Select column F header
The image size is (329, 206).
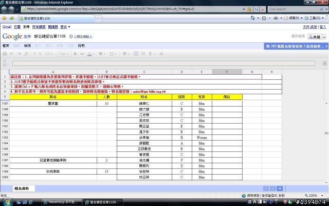227,72
